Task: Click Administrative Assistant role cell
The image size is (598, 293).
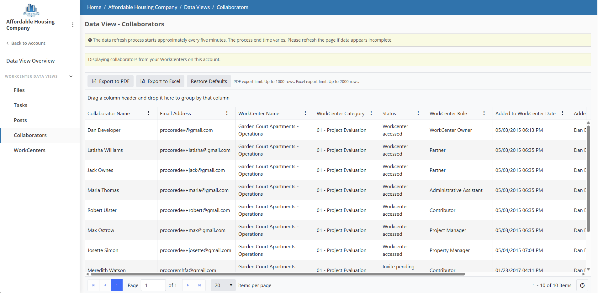Action: [x=460, y=190]
